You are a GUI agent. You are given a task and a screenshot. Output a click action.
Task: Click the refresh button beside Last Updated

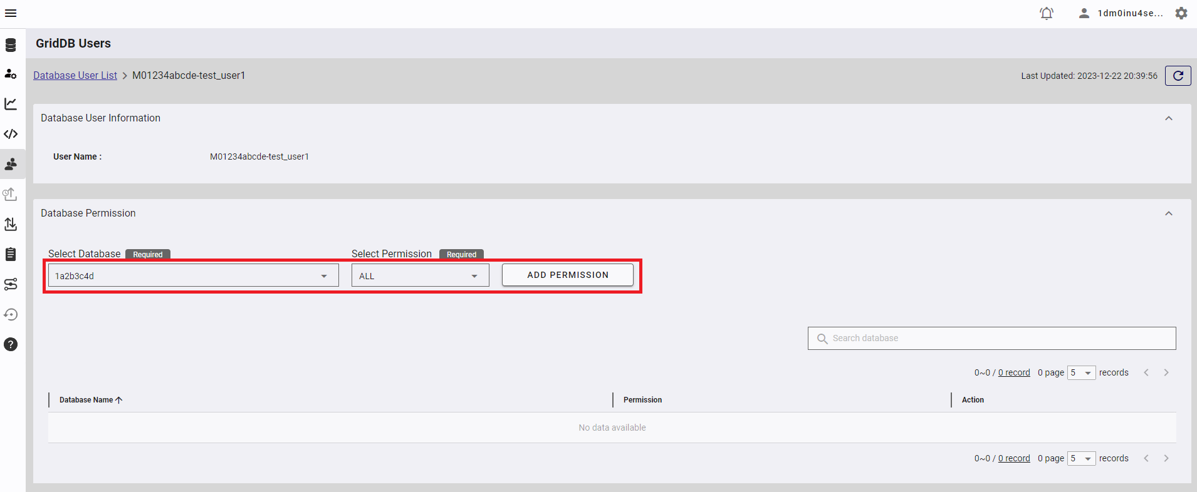1178,76
